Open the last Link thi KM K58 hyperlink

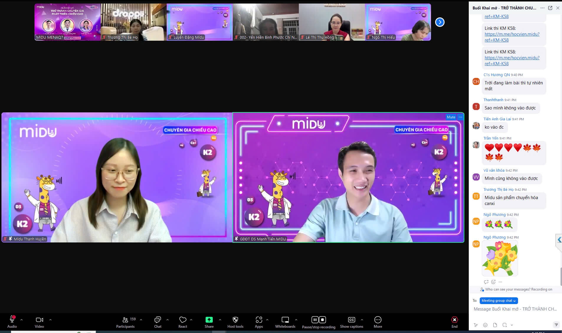[x=512, y=61]
